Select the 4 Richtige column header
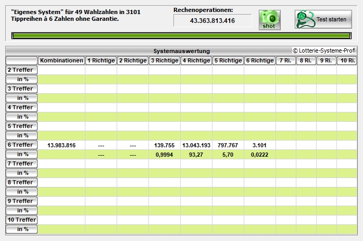 point(196,60)
